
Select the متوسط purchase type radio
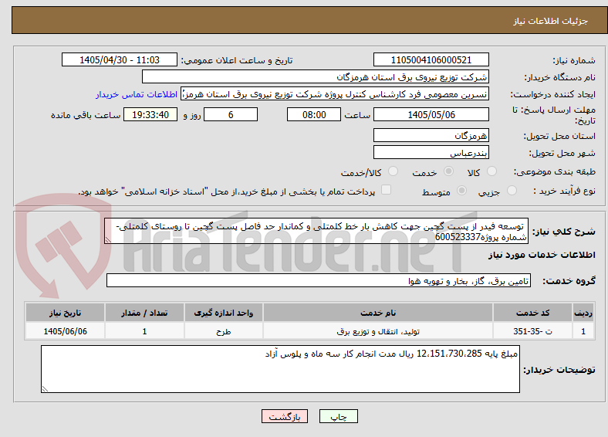pyautogui.click(x=462, y=190)
